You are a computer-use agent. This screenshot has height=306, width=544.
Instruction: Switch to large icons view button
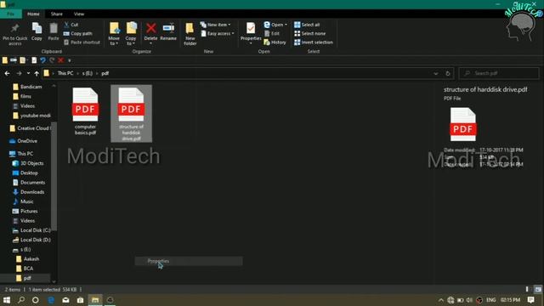(537, 289)
